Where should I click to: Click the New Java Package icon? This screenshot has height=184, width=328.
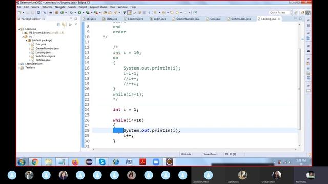[57, 13]
